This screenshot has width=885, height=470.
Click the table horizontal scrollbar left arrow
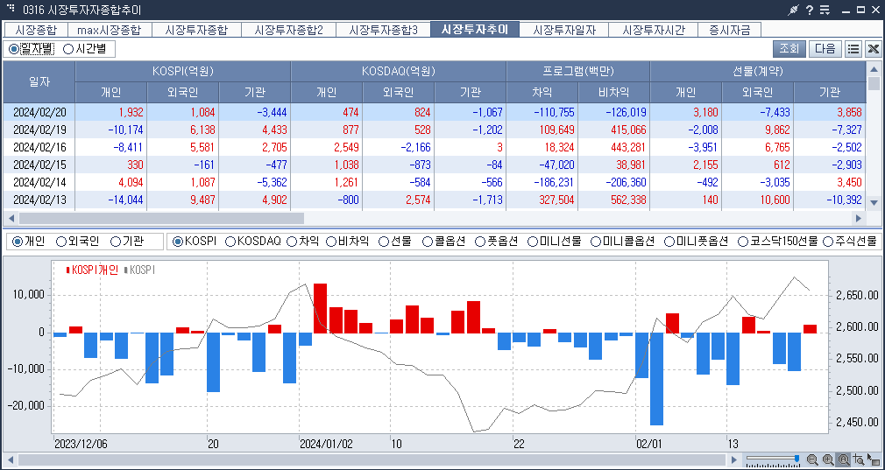coord(10,218)
